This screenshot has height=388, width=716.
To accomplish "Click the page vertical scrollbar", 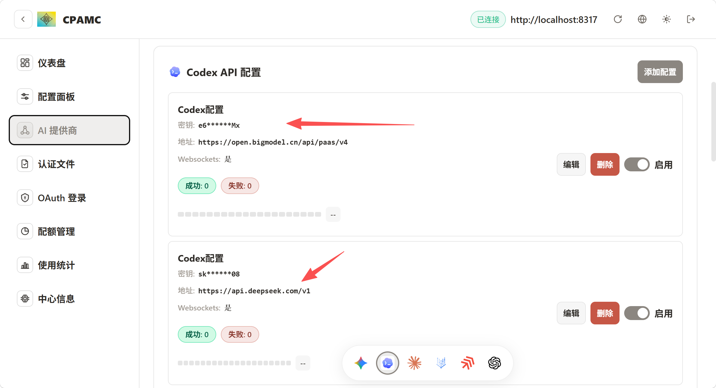I will [x=713, y=122].
